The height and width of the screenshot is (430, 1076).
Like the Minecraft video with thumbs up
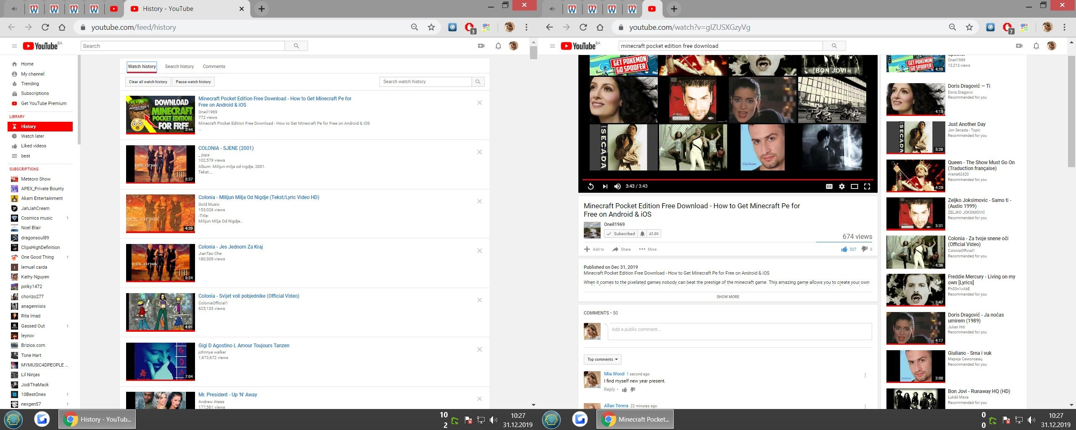pos(844,249)
